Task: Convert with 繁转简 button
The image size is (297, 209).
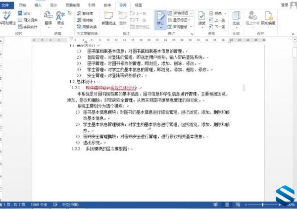Action: tap(85, 13)
